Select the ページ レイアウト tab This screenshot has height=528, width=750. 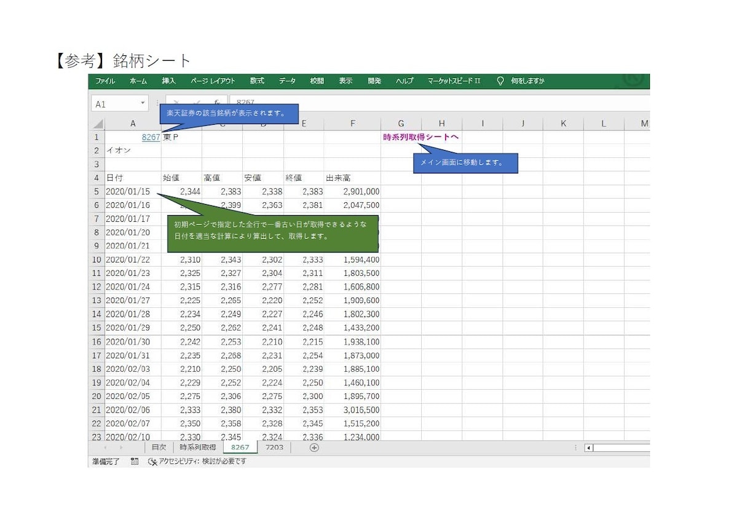point(213,81)
